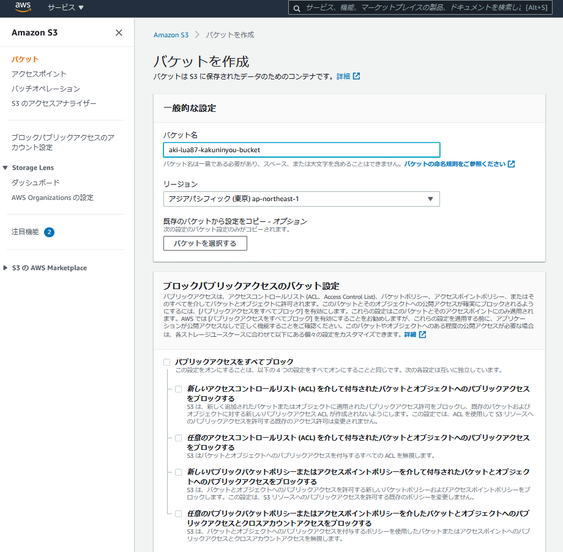Click the 注目機能 badge showing 2

(49, 232)
